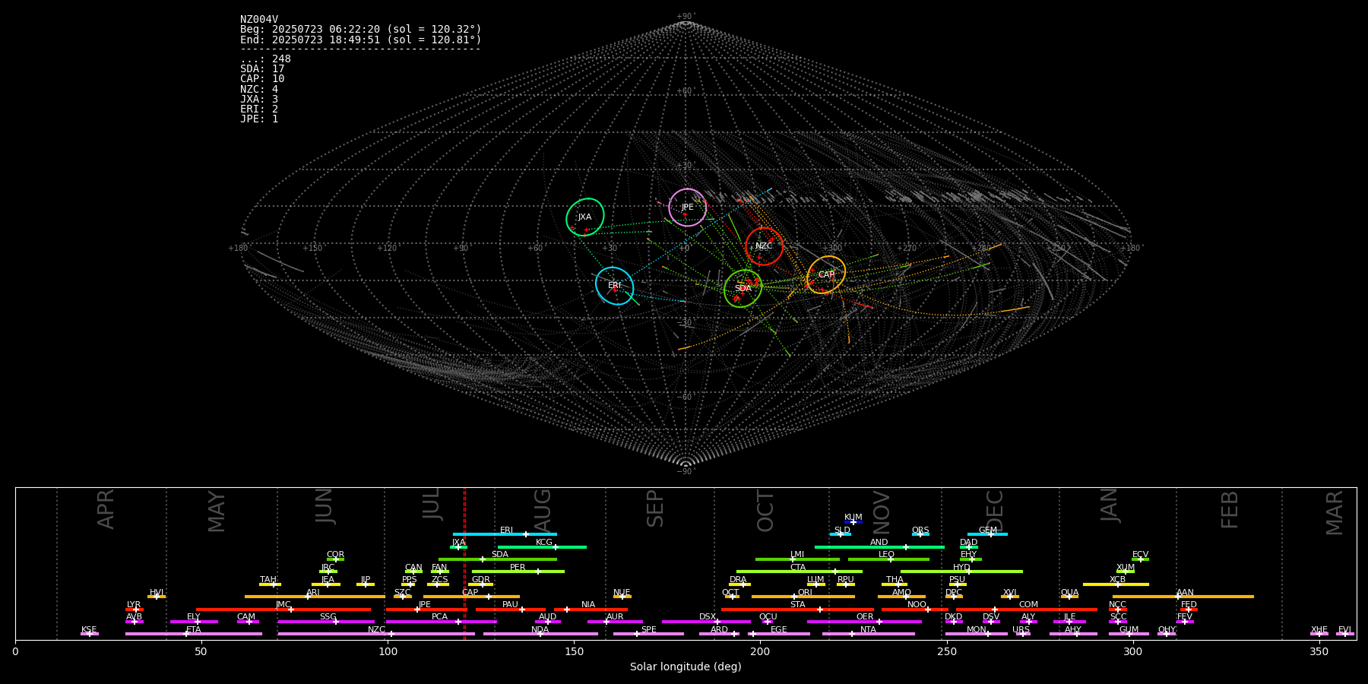Select the XHE shower label in timeline
This screenshot has width=1368, height=684.
click(1319, 630)
